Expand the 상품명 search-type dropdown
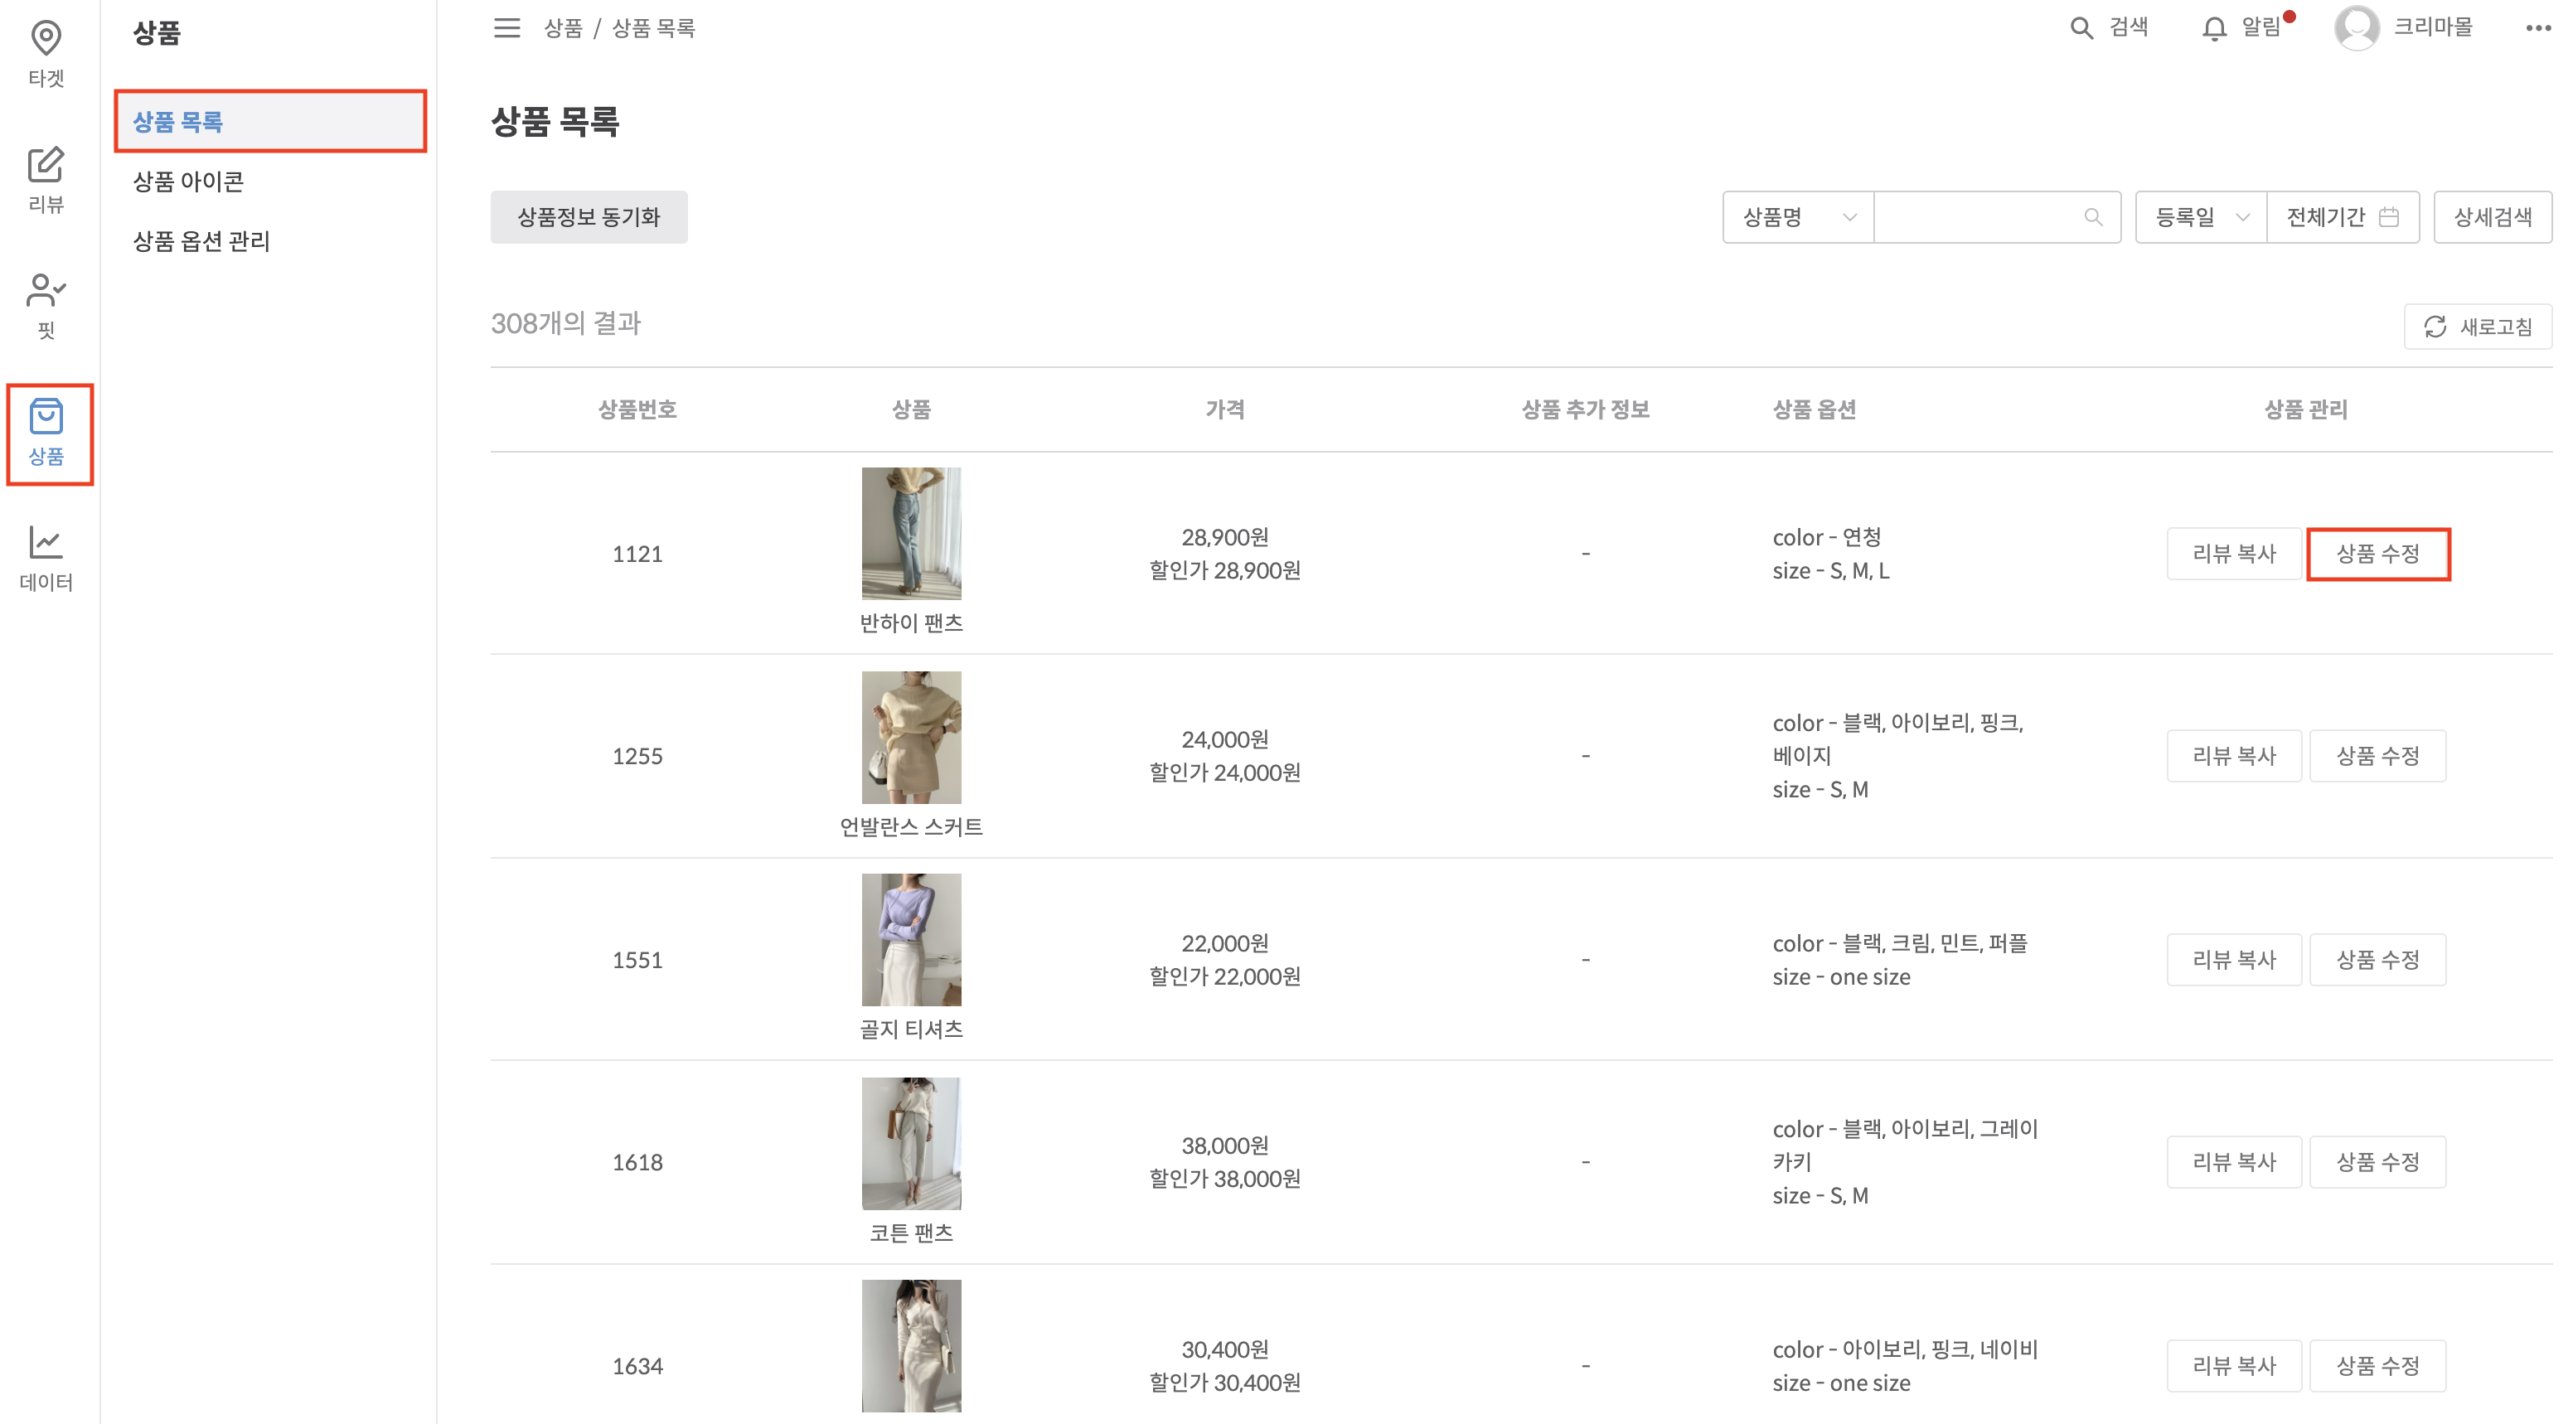Image resolution: width=2573 pixels, height=1424 pixels. [x=1797, y=216]
